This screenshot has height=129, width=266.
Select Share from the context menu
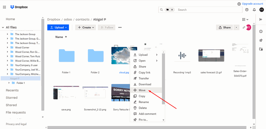click(x=146, y=67)
